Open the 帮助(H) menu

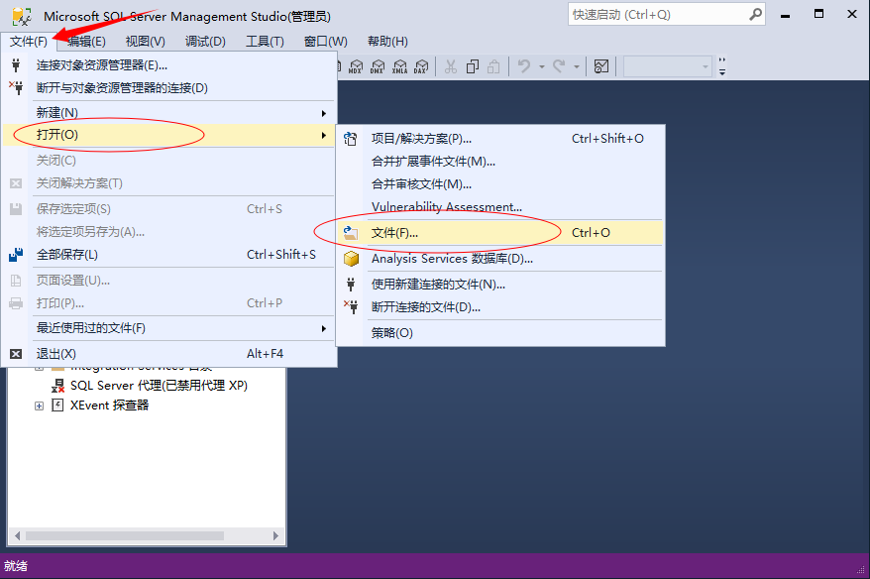click(x=387, y=42)
